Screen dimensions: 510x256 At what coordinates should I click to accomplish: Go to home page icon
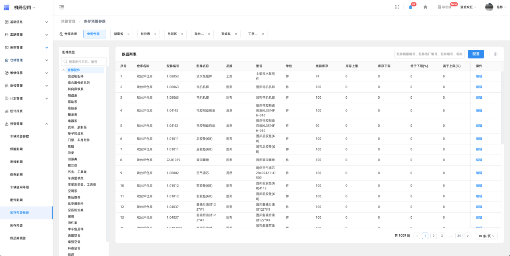pyautogui.click(x=425, y=7)
